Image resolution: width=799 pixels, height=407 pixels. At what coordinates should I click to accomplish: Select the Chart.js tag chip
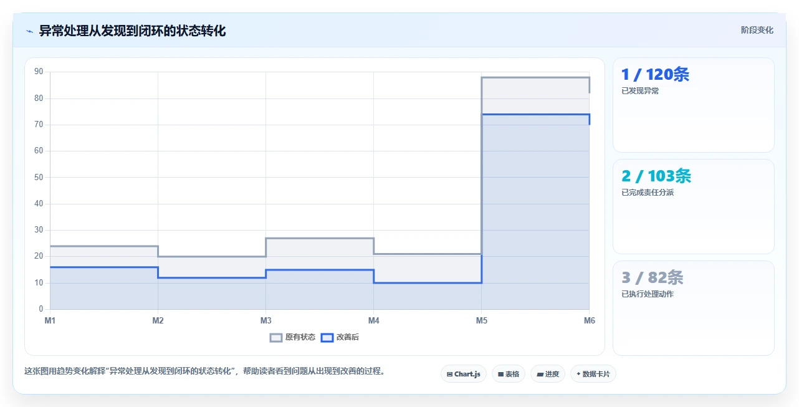(464, 374)
